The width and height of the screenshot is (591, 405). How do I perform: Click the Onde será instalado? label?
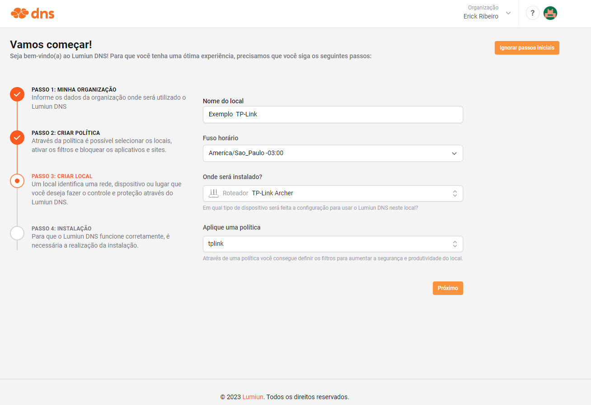point(232,177)
